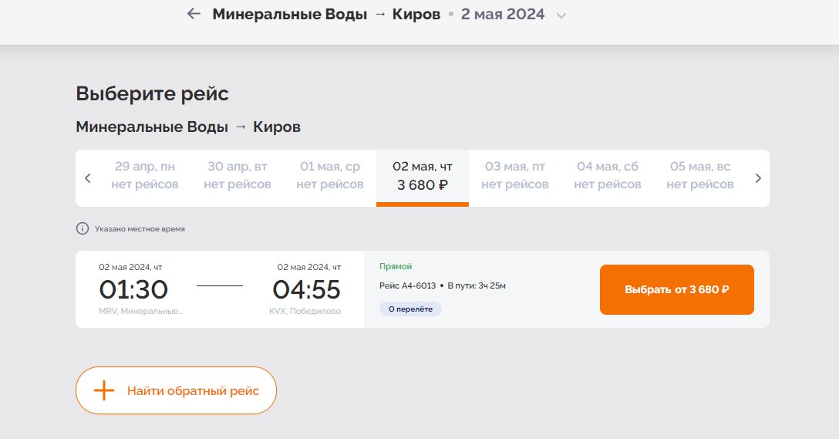Open the 2 мая 2024 date in header
Image resolution: width=839 pixels, height=439 pixels.
tap(503, 14)
